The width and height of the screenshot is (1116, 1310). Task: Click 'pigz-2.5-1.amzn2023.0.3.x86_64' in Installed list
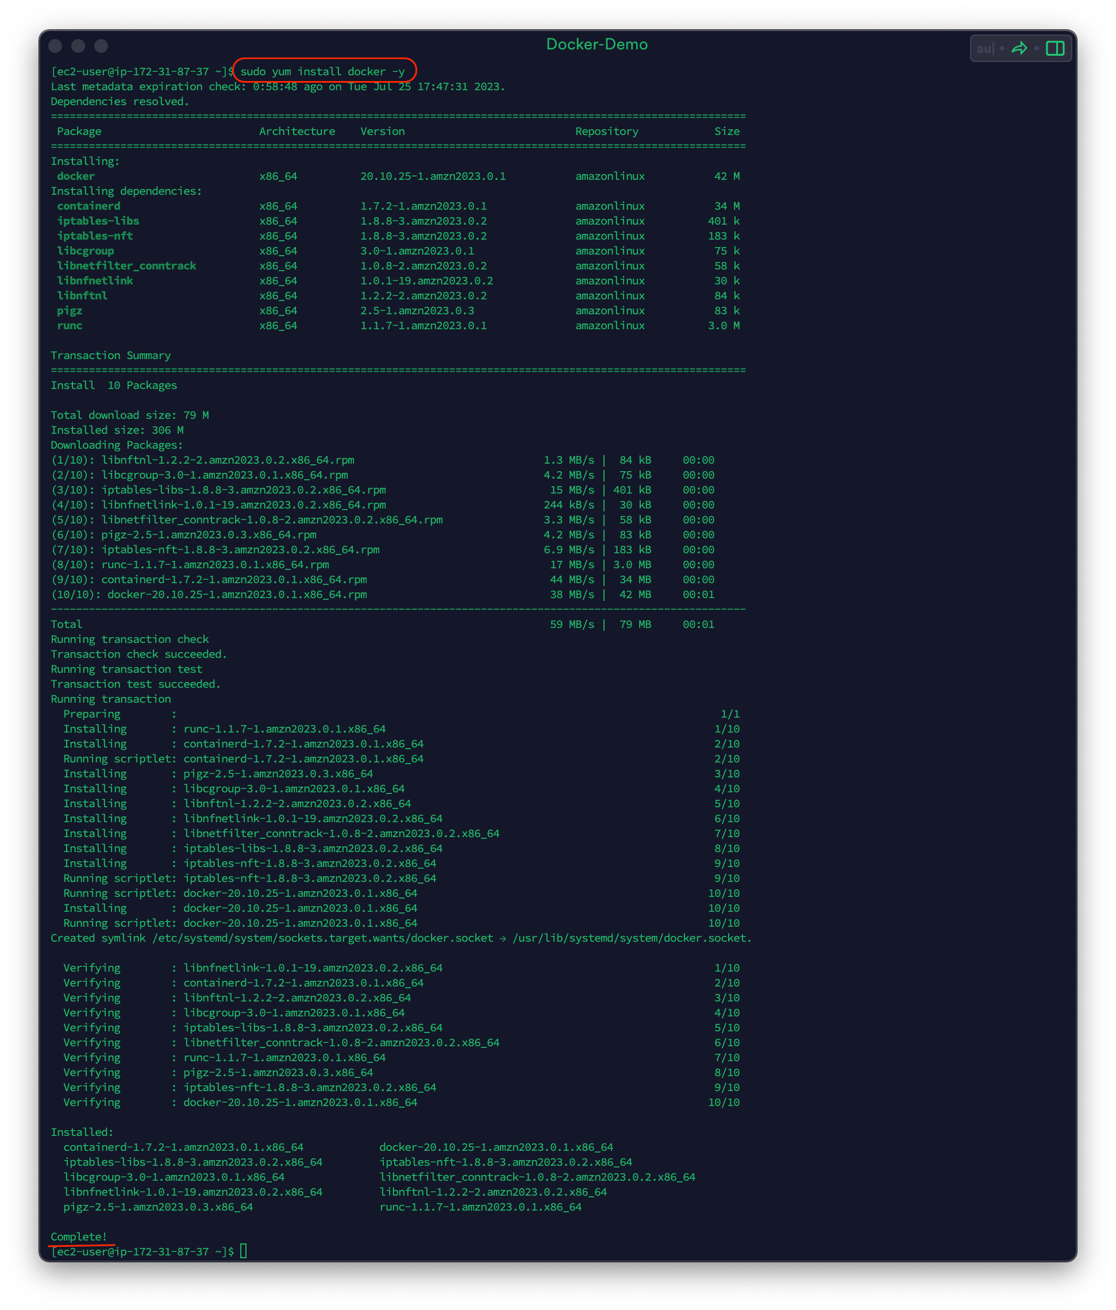(x=158, y=1207)
